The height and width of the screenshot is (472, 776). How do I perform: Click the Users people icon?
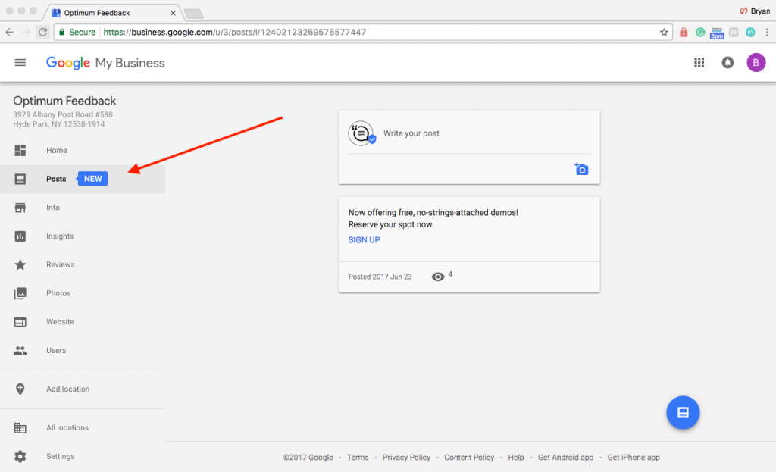(20, 350)
